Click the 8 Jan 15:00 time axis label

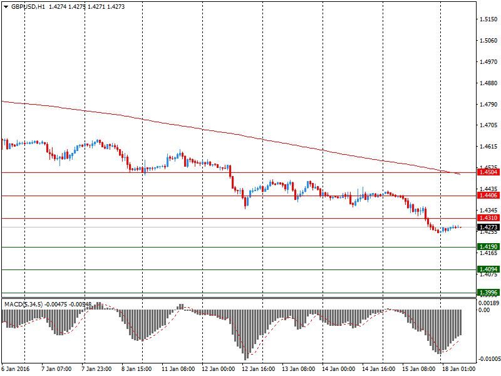tap(137, 369)
